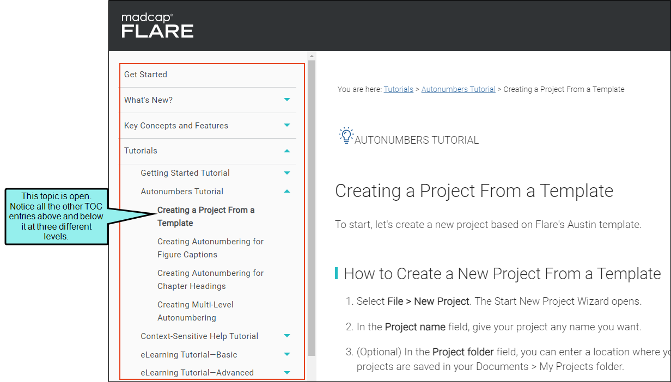Open Getting Started Tutorial entry

pyautogui.click(x=185, y=173)
